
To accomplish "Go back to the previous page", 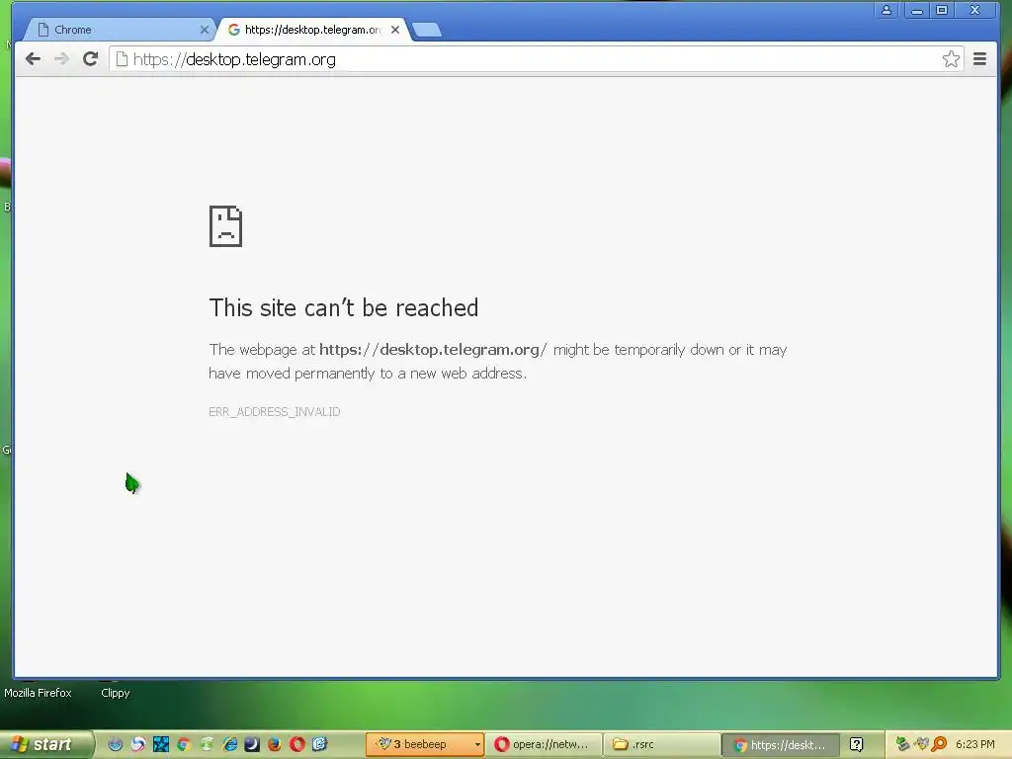I will point(33,59).
